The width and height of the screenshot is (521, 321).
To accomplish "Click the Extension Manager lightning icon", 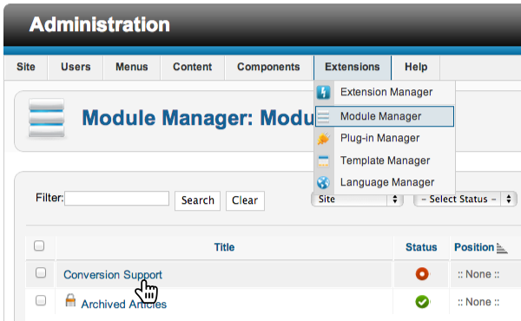I will click(x=323, y=92).
